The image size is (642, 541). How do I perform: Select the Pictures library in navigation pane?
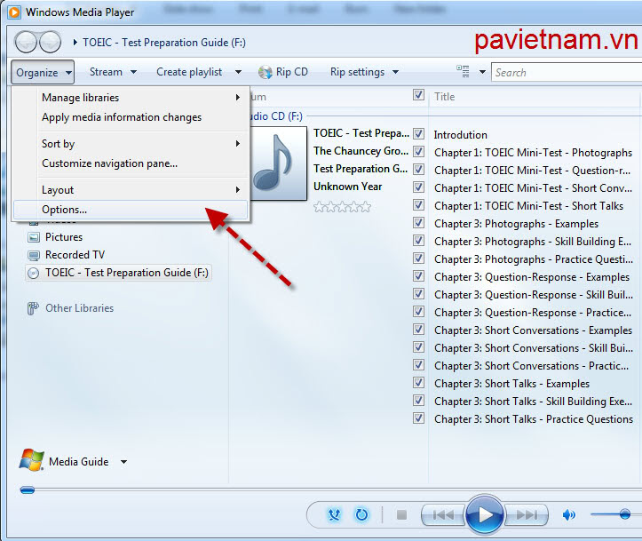[x=64, y=237]
